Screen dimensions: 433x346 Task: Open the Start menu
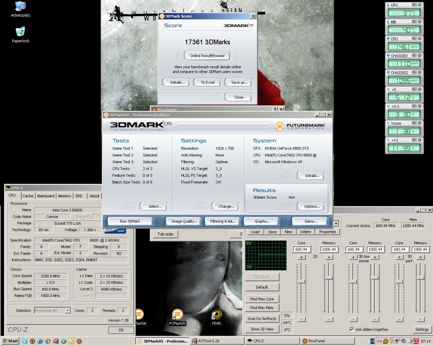(x=10, y=341)
